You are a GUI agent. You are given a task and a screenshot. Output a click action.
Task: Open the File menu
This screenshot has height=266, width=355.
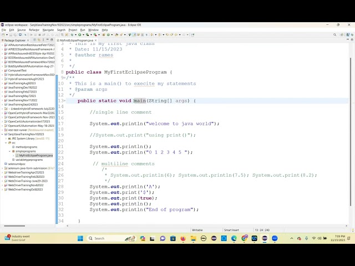click(x=4, y=30)
